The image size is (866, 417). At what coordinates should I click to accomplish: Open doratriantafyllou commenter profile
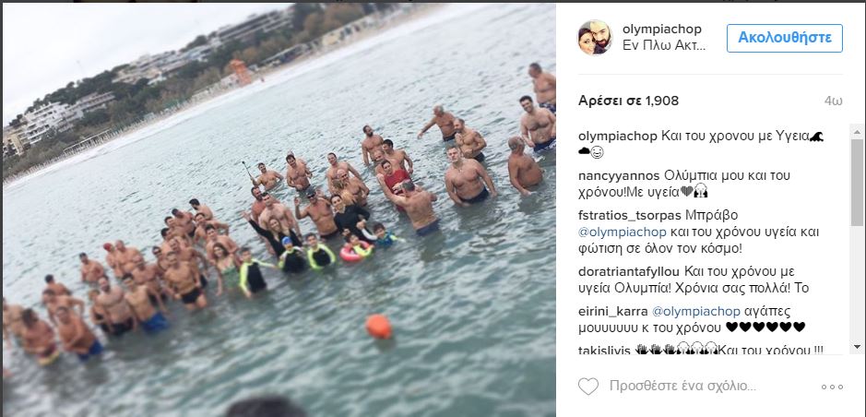click(x=630, y=271)
